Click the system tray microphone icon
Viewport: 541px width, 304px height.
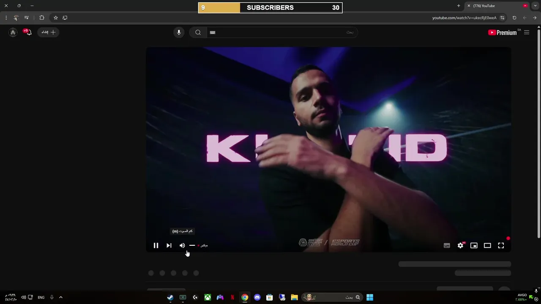coord(52,297)
